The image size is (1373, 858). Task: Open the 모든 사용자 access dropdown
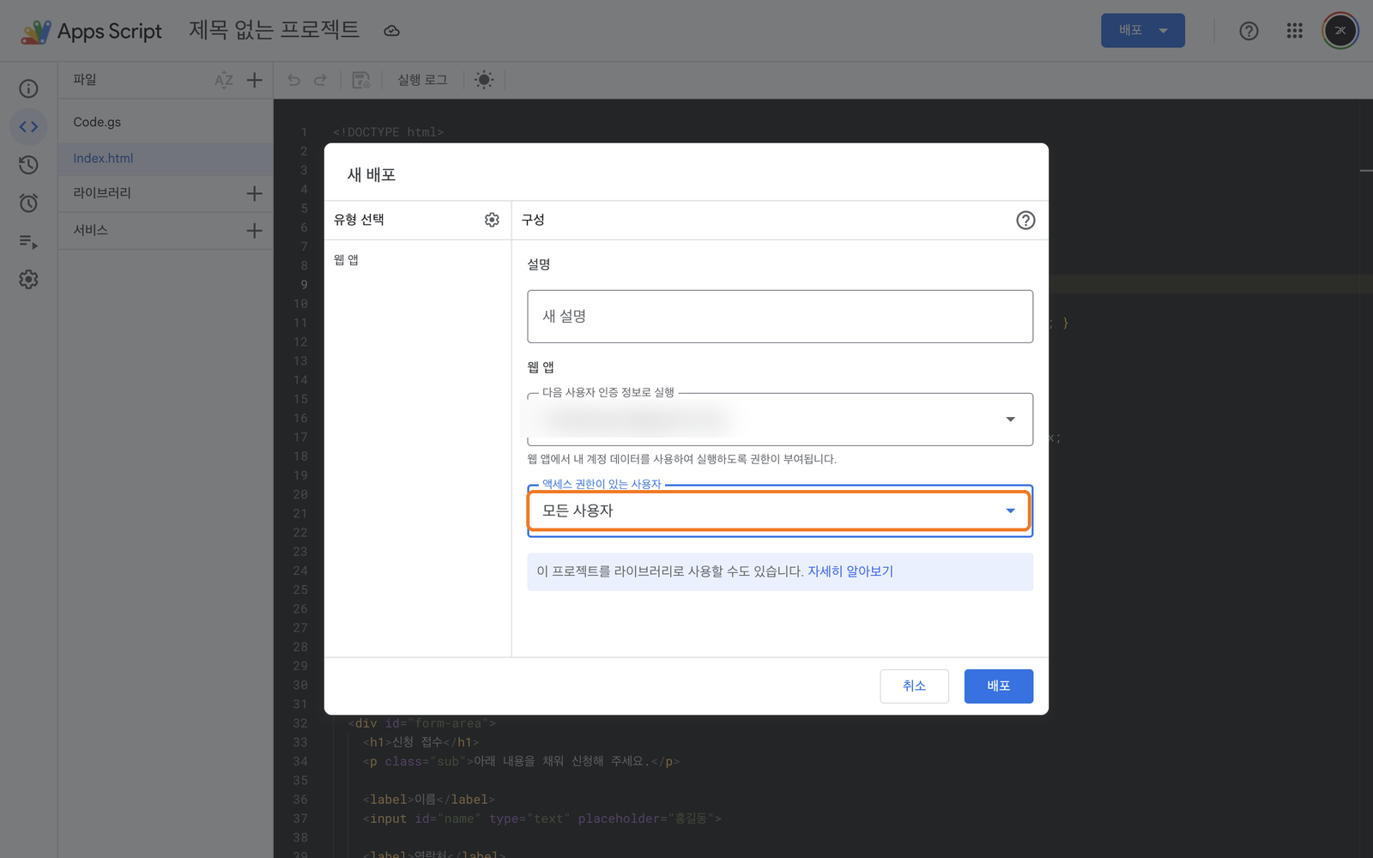[x=780, y=511]
